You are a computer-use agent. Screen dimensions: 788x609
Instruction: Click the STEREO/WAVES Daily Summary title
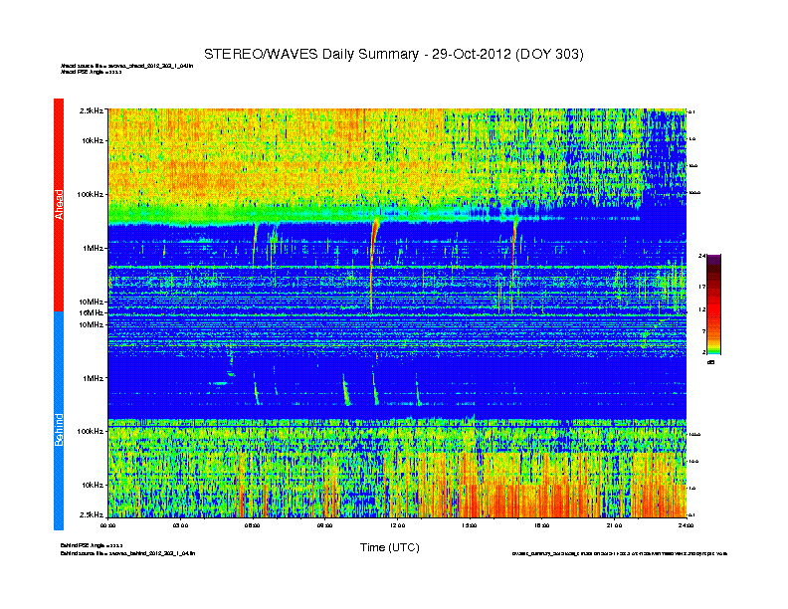pos(394,53)
